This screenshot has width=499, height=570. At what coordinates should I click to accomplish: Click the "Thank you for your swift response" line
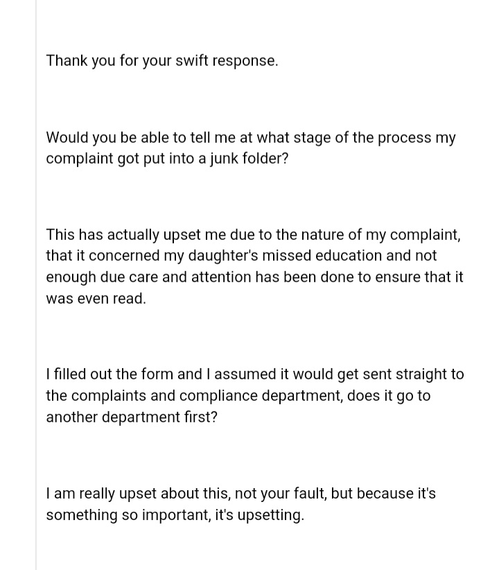(x=161, y=60)
